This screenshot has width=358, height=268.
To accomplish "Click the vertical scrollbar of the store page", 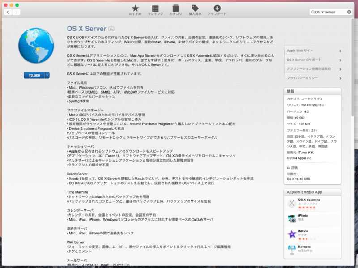I will click(353, 68).
